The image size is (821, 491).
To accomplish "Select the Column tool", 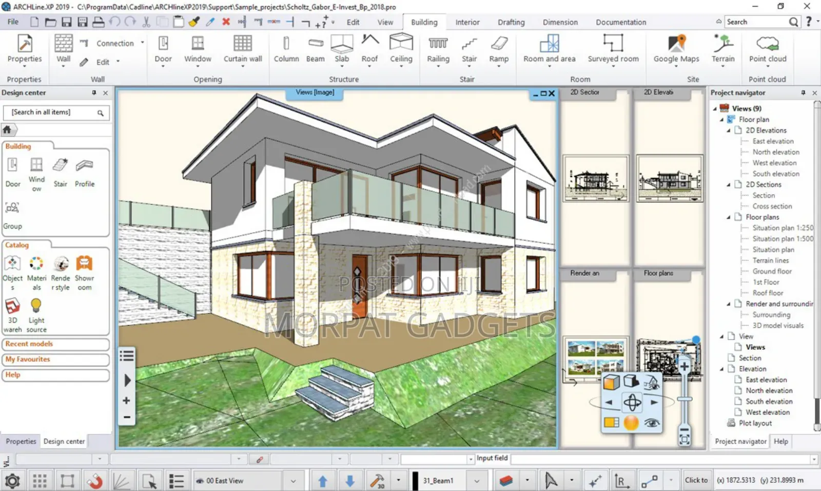I will pos(286,48).
